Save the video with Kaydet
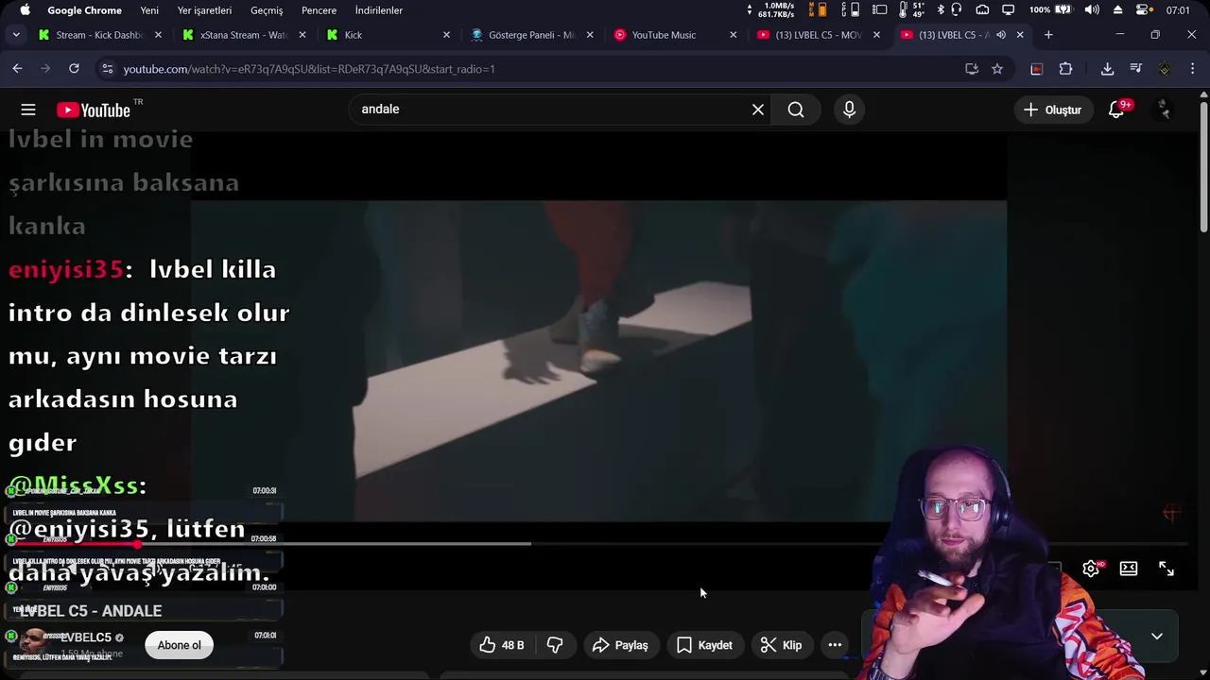The height and width of the screenshot is (680, 1210). (x=703, y=645)
